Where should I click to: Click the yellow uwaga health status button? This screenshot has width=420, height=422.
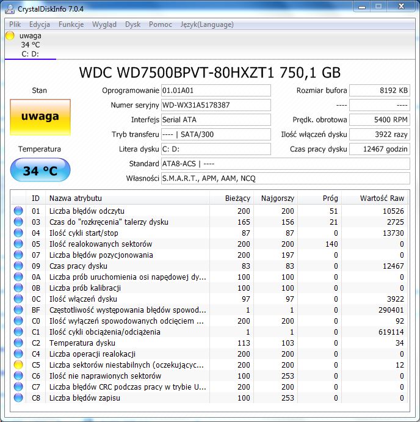point(40,117)
